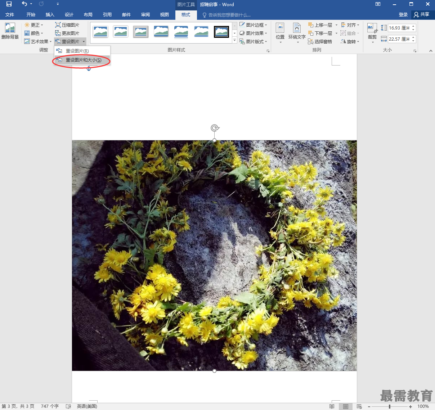Viewport: 435px width, 410px height.
Task: Click Compress Pictures (压缩图片)
Action: [x=67, y=25]
